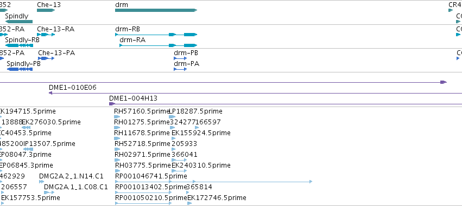Viewport: 462px width, 206px height.
Task: Select the drm-RA transcript
Action: 158,45
